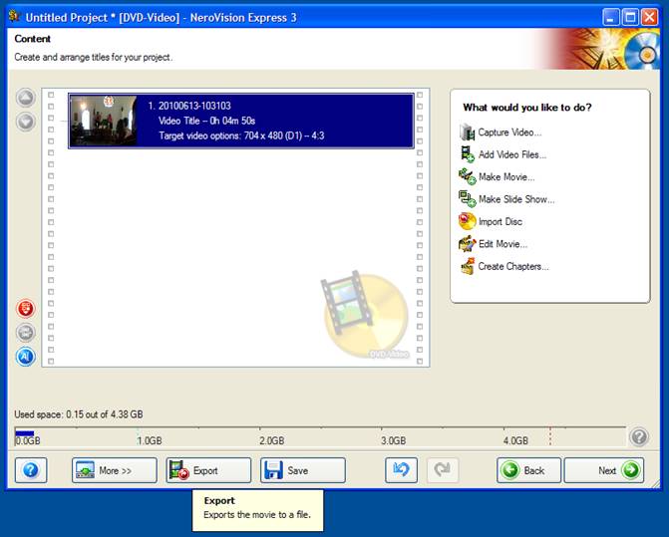Click the Make Movie icon
The height and width of the screenshot is (537, 669).
(468, 177)
